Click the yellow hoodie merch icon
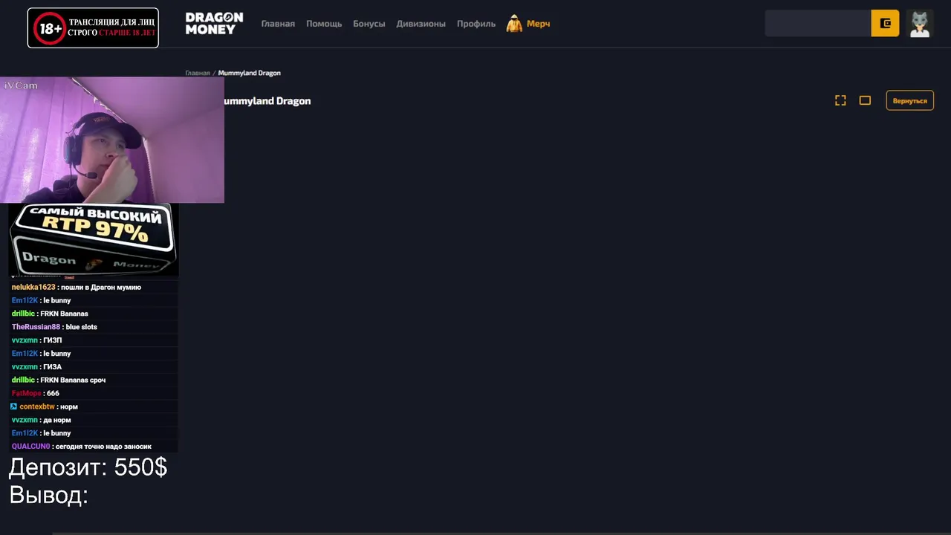This screenshot has height=535, width=951. tap(514, 24)
